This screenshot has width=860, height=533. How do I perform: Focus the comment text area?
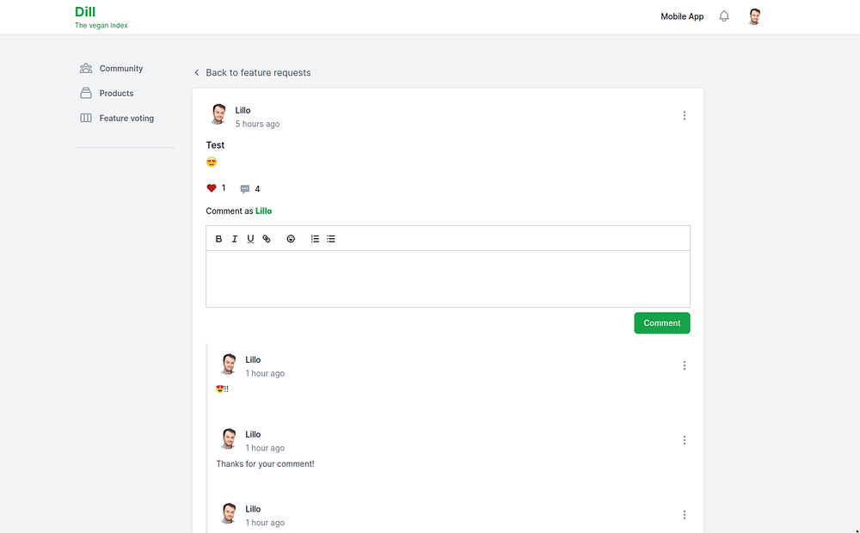(x=447, y=279)
